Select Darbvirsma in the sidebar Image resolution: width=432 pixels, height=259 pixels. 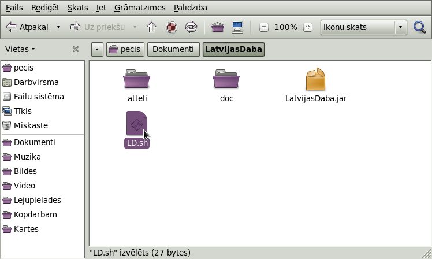43,82
